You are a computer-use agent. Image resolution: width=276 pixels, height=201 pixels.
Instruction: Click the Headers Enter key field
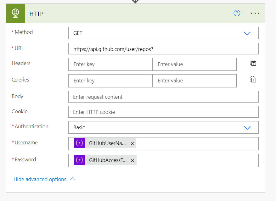110,64
